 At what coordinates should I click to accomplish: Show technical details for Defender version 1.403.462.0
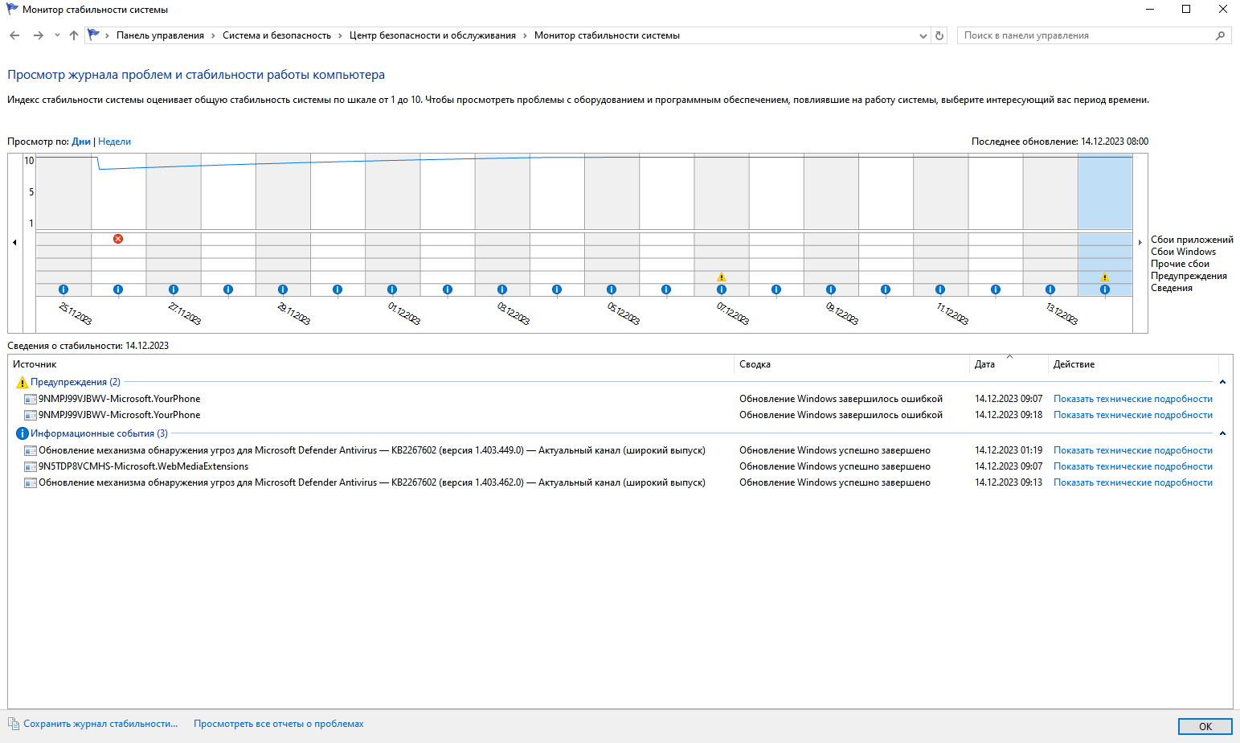[1133, 482]
